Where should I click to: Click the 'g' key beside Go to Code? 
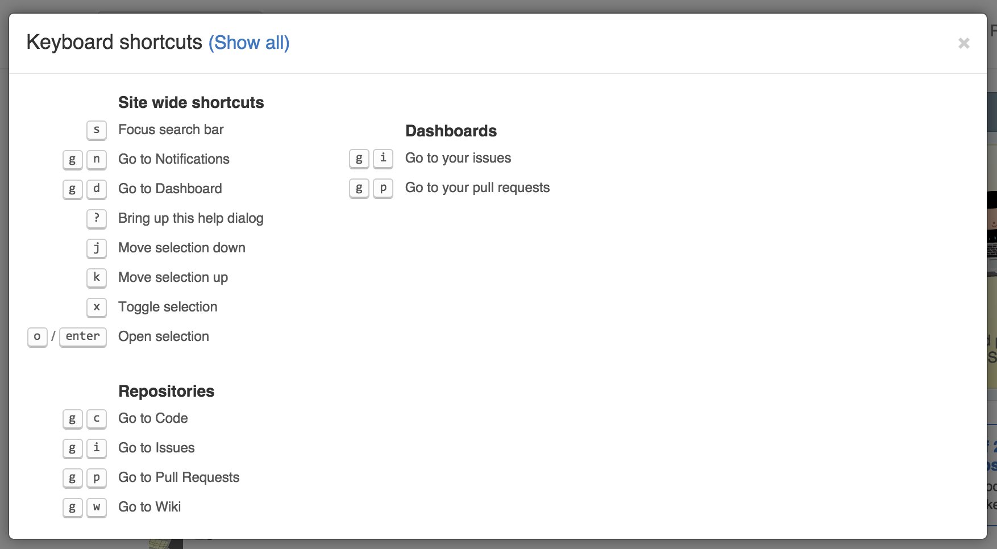[x=72, y=419]
